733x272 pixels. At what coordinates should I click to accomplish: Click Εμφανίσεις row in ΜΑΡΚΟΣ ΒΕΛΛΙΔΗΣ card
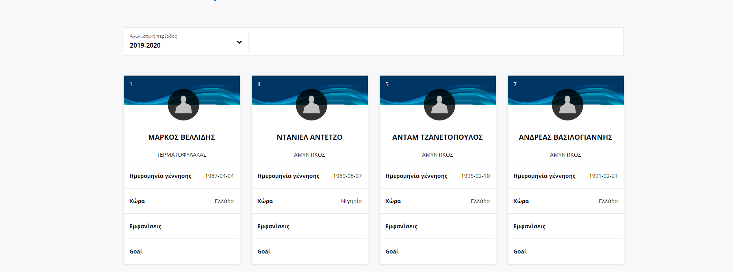tap(182, 226)
